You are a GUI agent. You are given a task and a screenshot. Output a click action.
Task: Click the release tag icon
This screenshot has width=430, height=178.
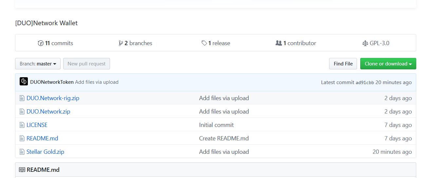(204, 43)
